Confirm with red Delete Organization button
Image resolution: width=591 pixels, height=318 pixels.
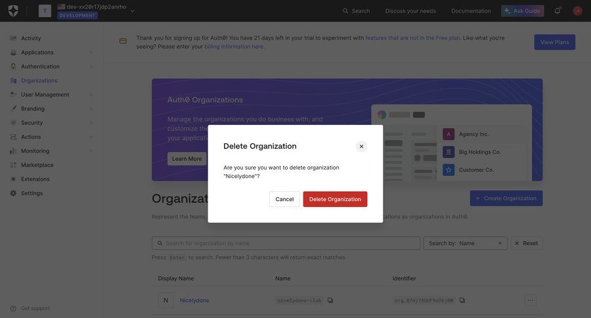click(x=335, y=199)
